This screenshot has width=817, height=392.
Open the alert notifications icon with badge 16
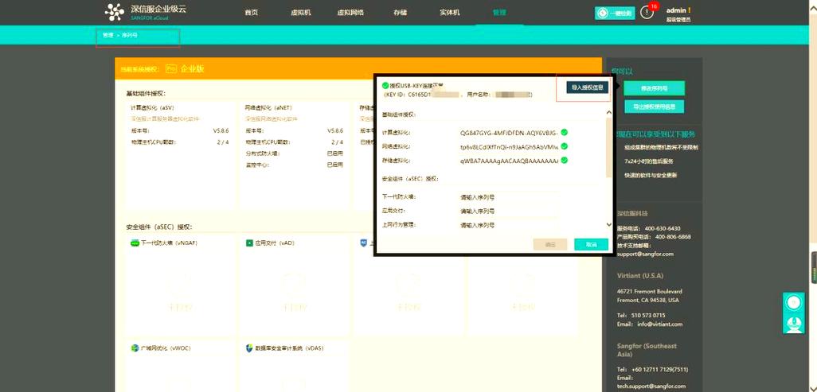(x=647, y=13)
